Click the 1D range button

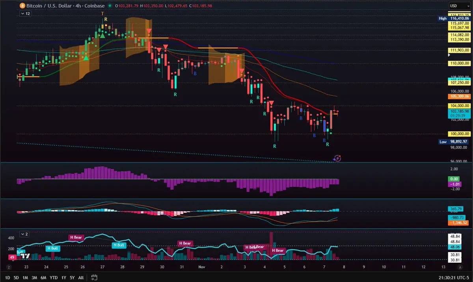coord(7,277)
